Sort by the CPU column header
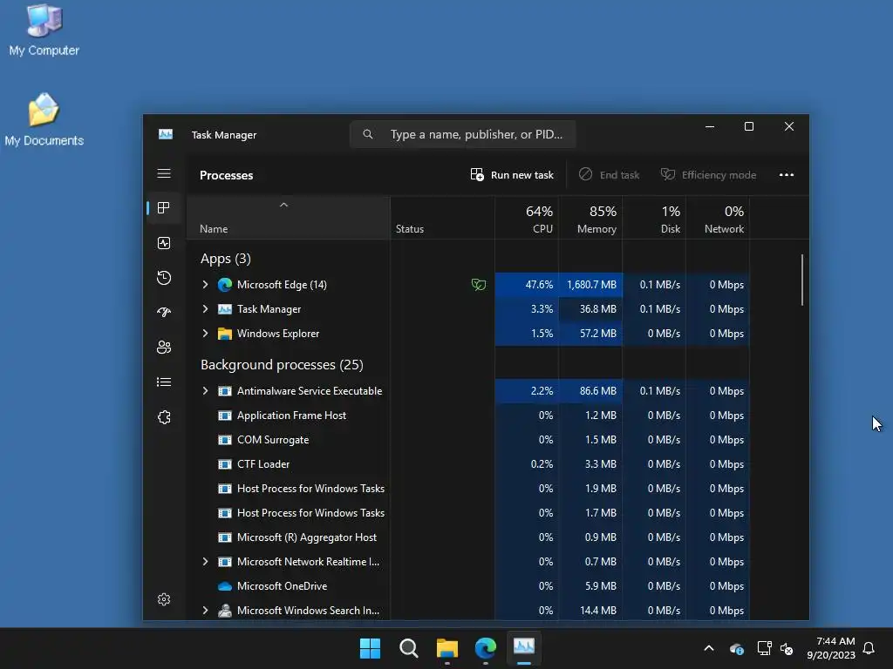The image size is (893, 669). point(527,218)
